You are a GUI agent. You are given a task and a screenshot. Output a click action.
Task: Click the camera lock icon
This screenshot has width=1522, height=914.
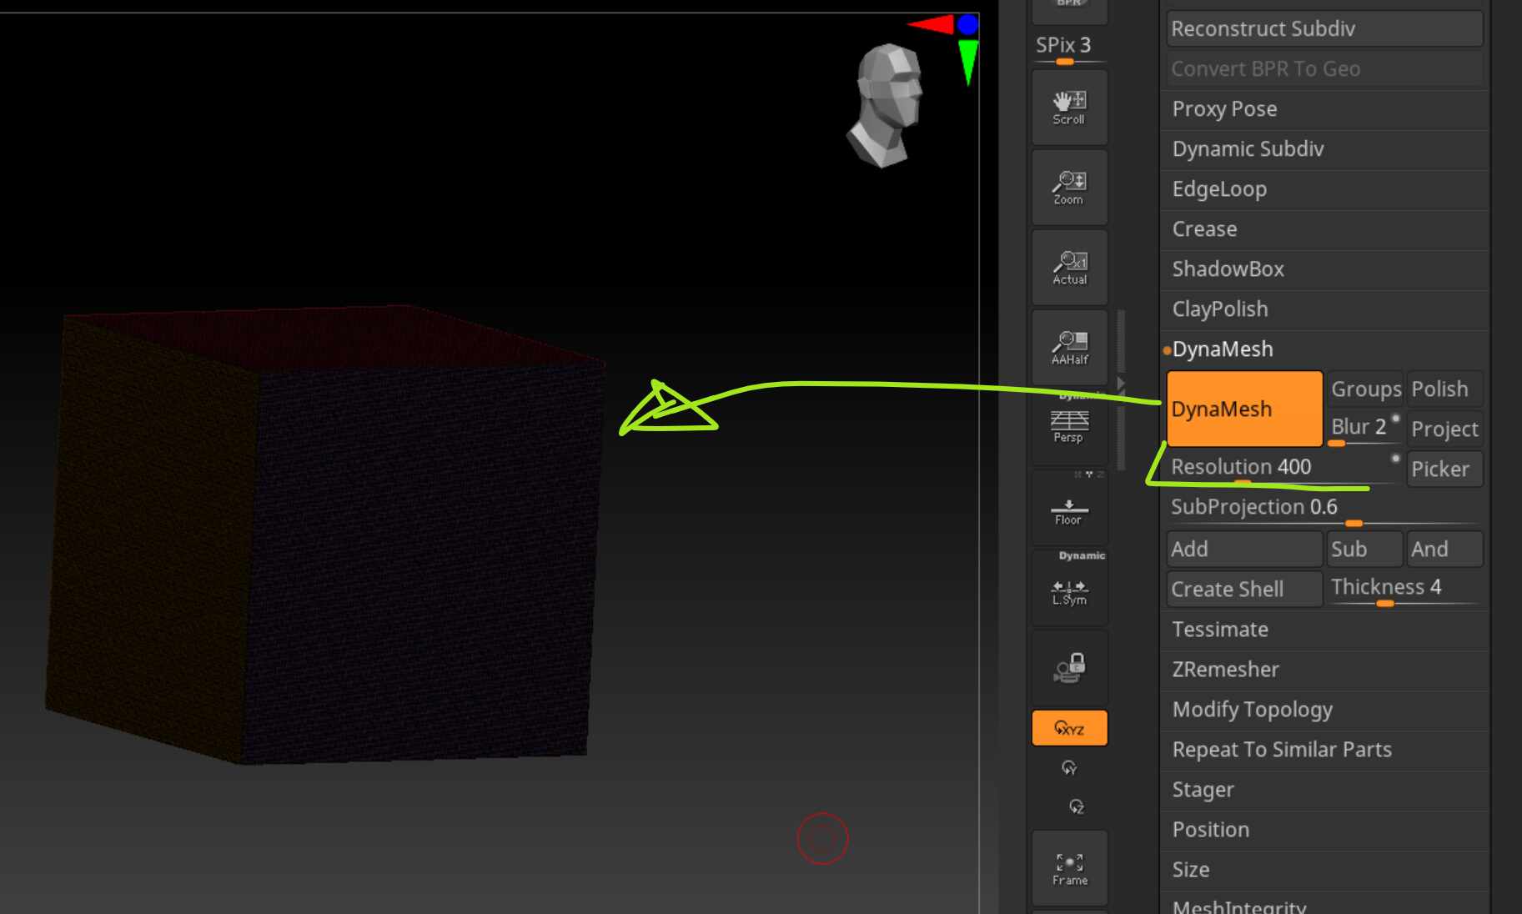pyautogui.click(x=1069, y=668)
